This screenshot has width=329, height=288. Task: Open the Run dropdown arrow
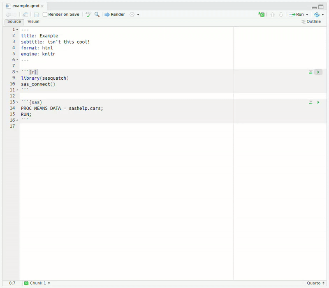click(x=307, y=15)
